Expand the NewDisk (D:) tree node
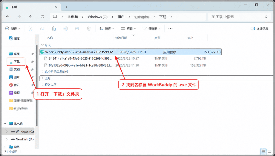 pos(7,139)
